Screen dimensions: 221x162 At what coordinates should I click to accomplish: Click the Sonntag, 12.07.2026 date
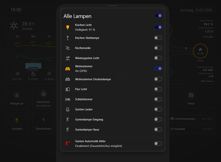(196, 10)
